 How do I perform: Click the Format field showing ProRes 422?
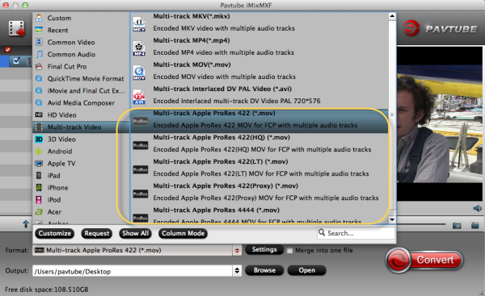[133, 250]
